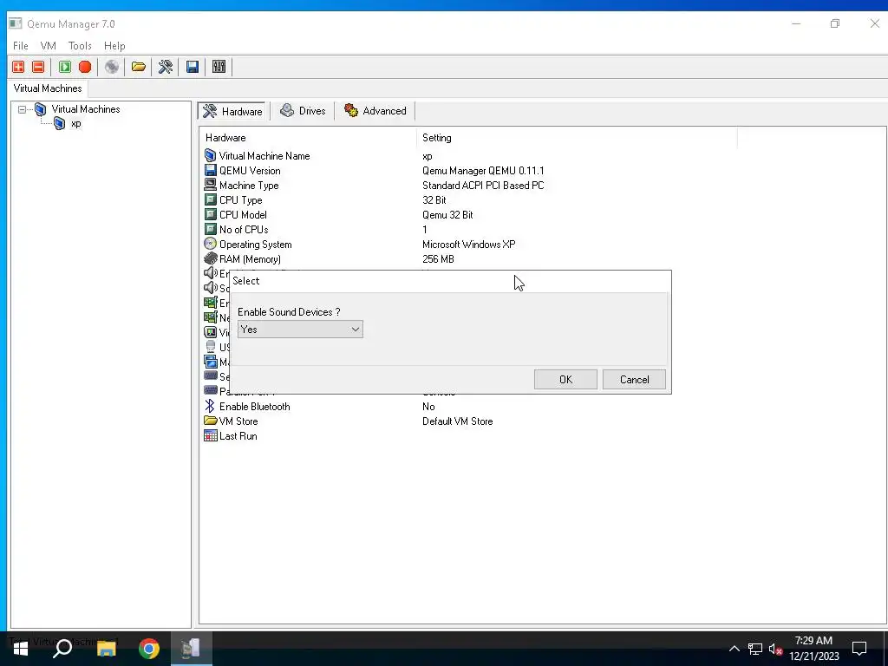The image size is (888, 666).
Task: Click the '32 Bit' CPU Type value
Action: 434,200
